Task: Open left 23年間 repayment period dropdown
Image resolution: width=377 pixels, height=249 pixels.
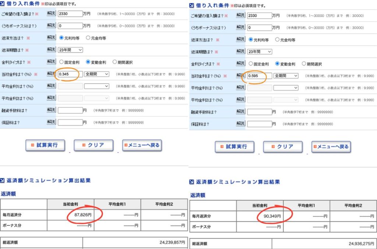Action: [x=70, y=50]
